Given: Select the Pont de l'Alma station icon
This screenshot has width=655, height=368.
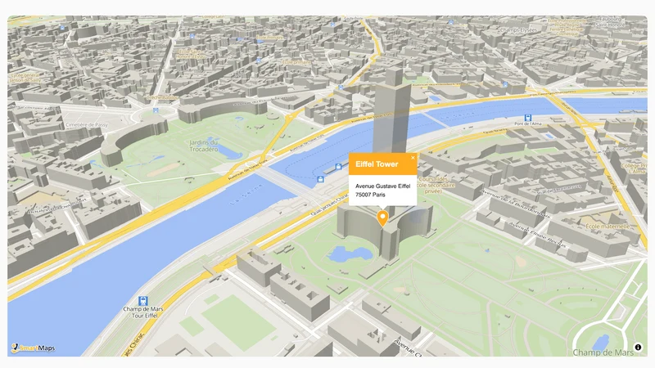Looking at the screenshot, I should (527, 118).
